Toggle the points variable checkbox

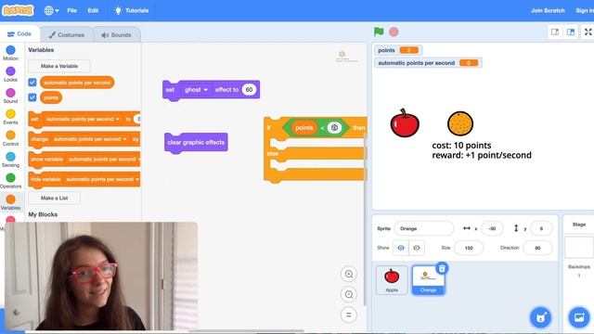click(x=32, y=97)
